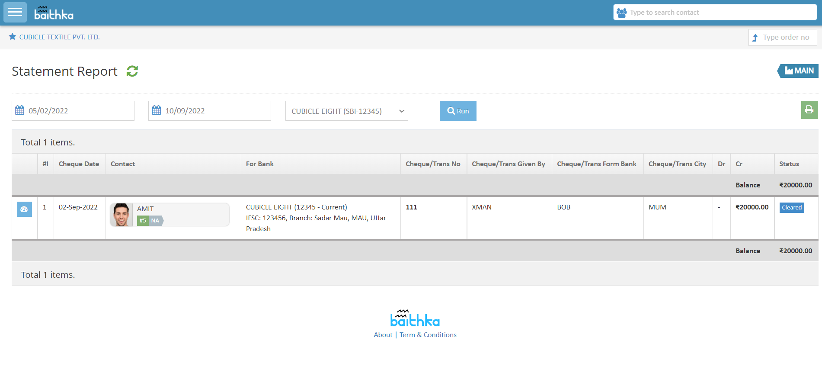
Task: Select the ₹20000.00 credit amount in row 1
Action: [752, 207]
